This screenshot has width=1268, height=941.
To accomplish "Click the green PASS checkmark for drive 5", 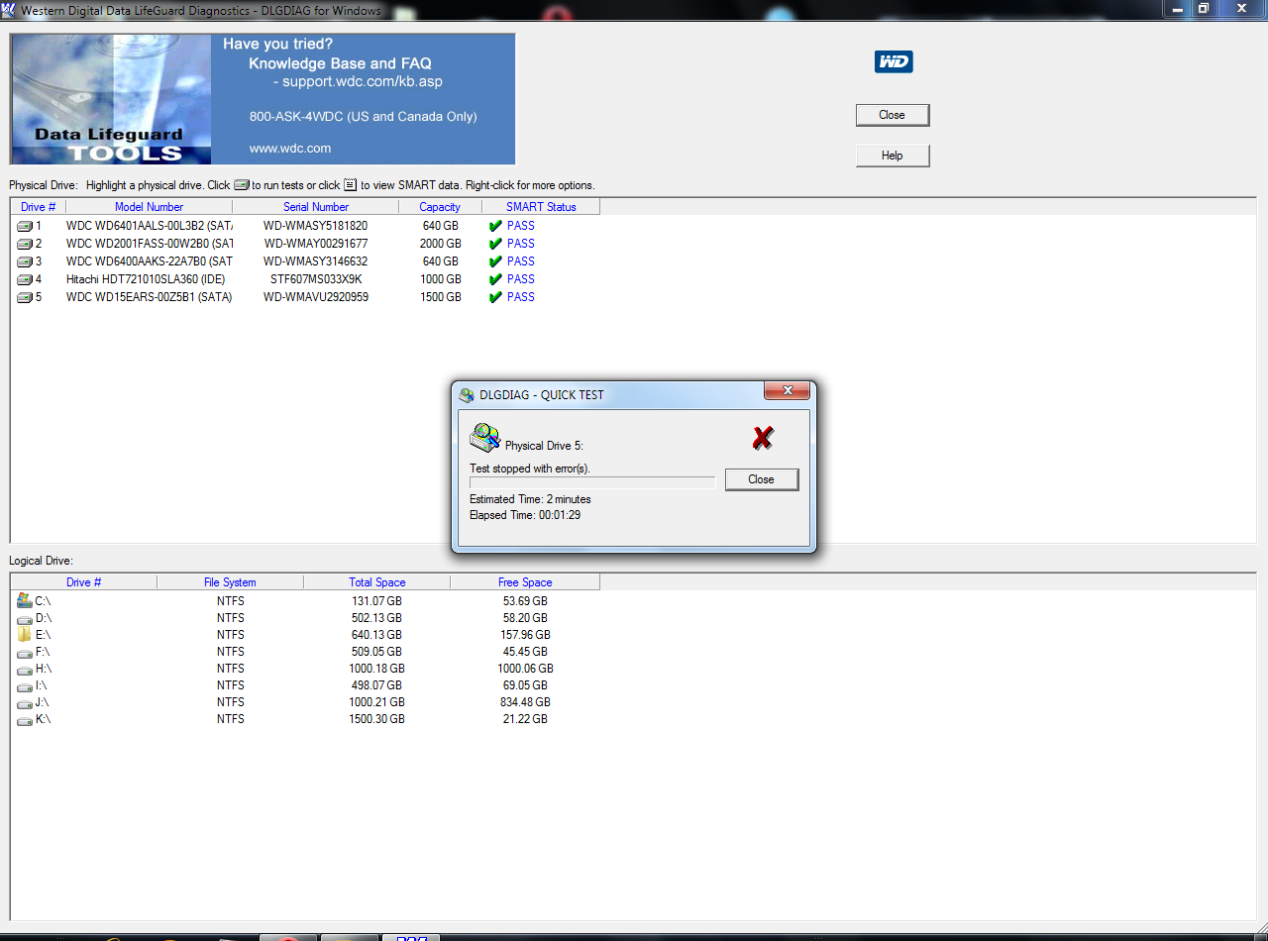I will (495, 297).
